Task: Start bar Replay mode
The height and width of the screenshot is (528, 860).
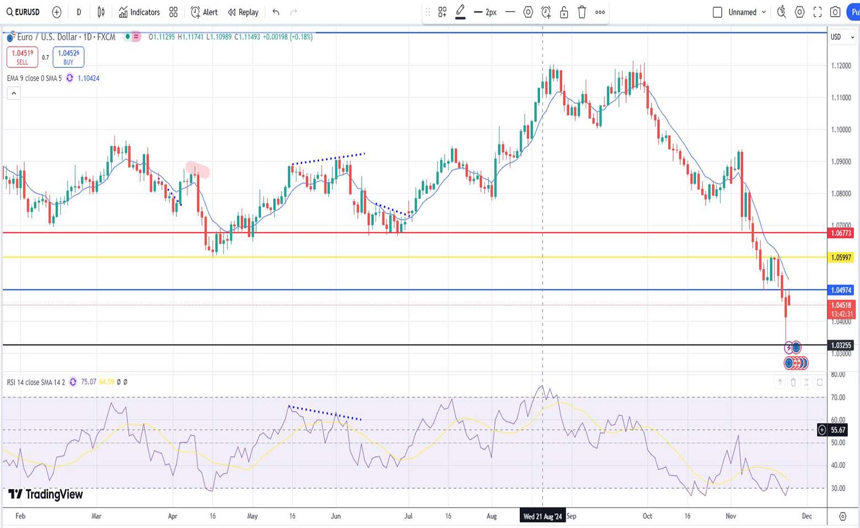Action: (243, 12)
